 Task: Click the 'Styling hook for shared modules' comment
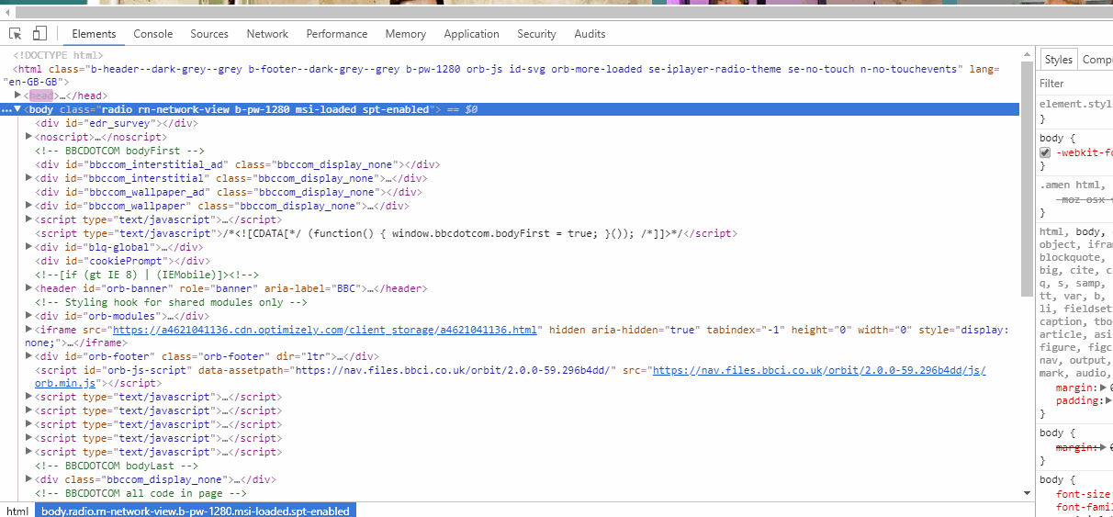coord(171,302)
